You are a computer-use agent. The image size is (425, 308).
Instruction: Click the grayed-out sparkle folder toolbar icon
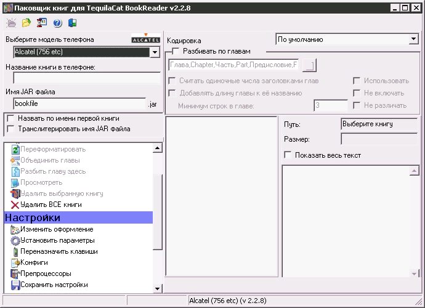tap(11, 23)
